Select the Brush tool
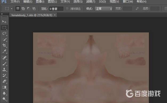The image size is (167, 103). tap(4, 64)
